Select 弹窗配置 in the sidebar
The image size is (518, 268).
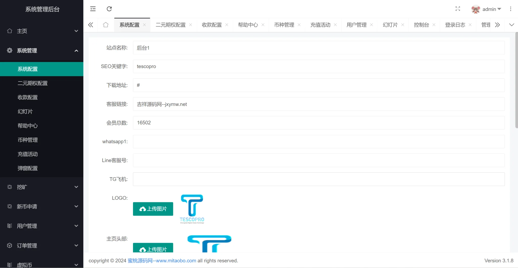[28, 168]
